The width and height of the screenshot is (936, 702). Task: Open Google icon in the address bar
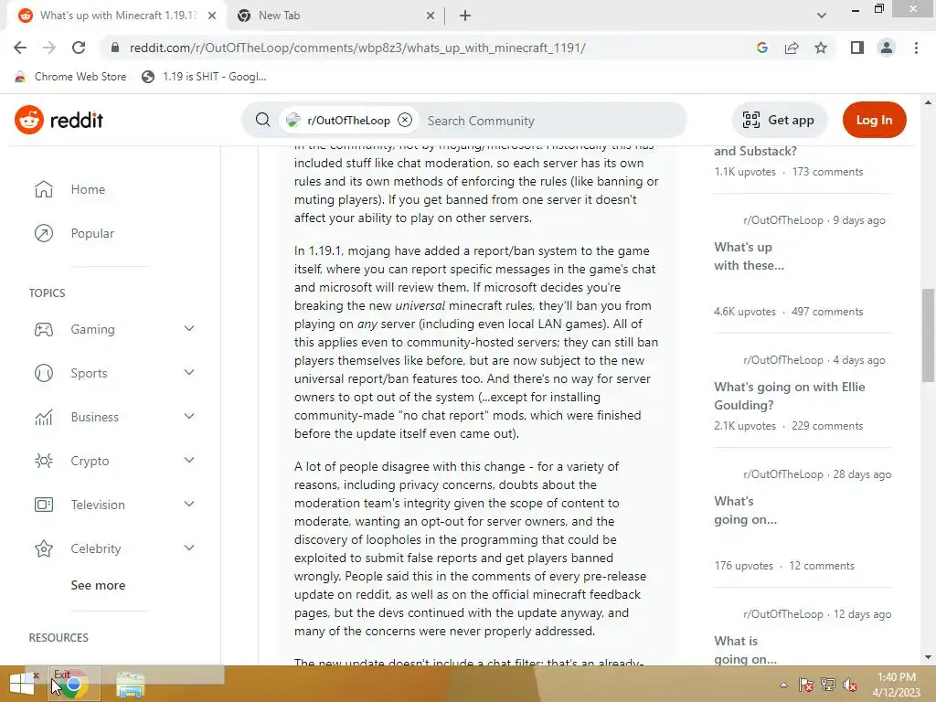761,48
